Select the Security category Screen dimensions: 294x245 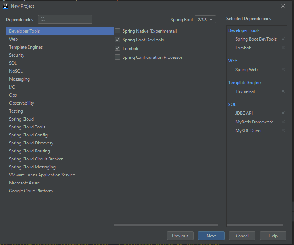click(x=60, y=55)
